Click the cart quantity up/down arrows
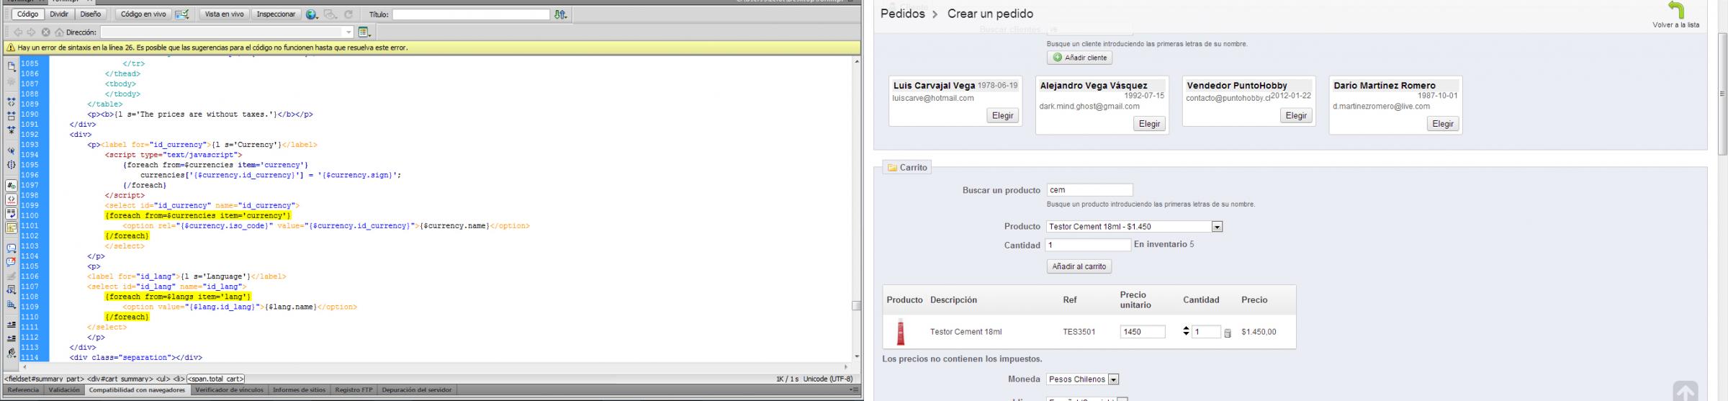The width and height of the screenshot is (1728, 401). (x=1187, y=331)
